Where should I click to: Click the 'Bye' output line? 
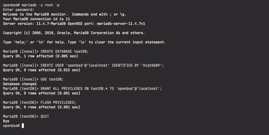point(6,121)
